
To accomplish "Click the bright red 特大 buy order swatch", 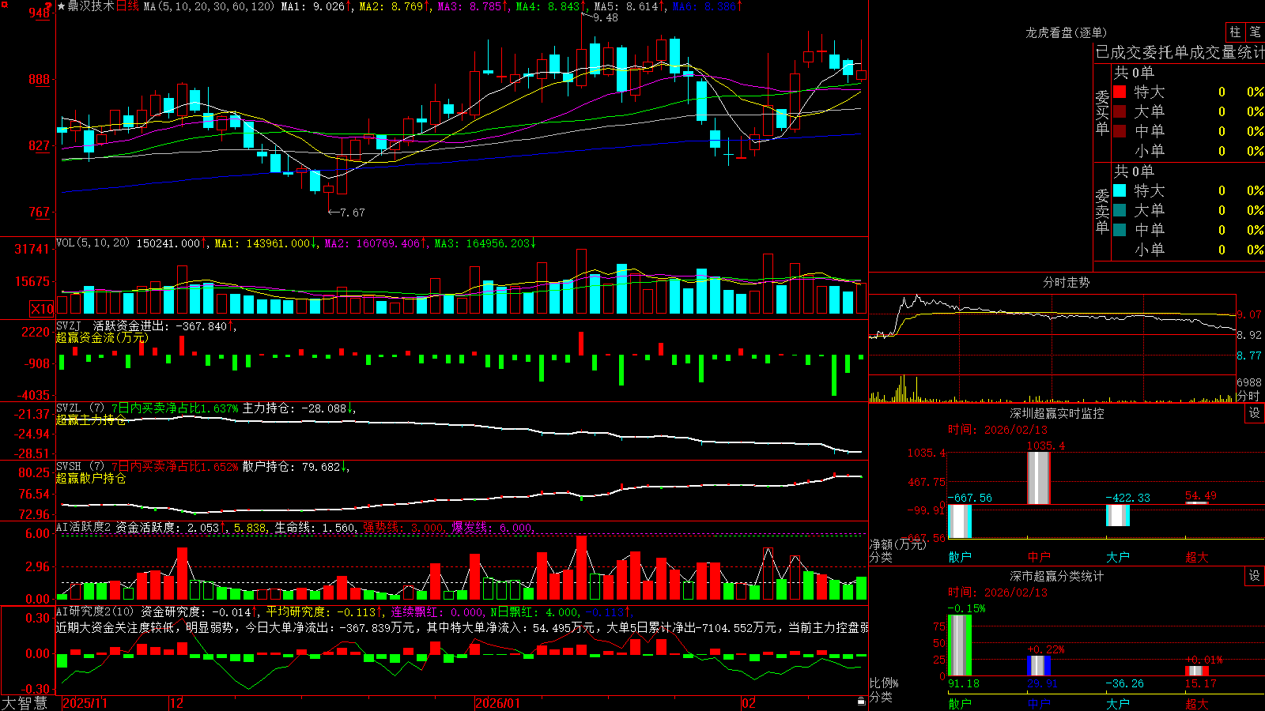I will 1120,92.
